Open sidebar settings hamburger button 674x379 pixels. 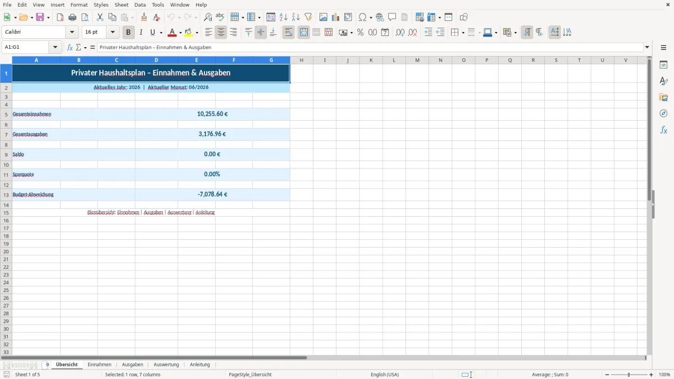663,48
